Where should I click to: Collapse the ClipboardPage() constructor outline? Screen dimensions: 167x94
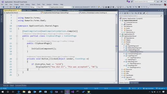coord(17,43)
